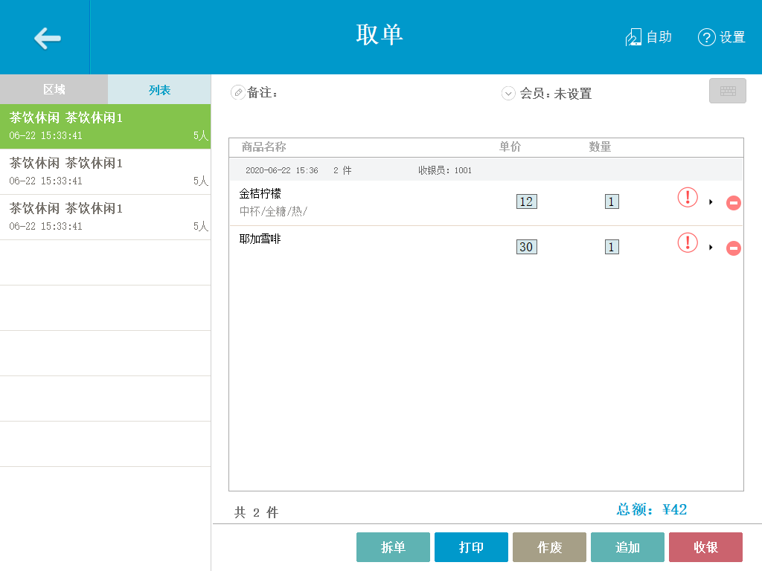Edit the unit price 12 field
The width and height of the screenshot is (762, 571).
pyautogui.click(x=526, y=201)
